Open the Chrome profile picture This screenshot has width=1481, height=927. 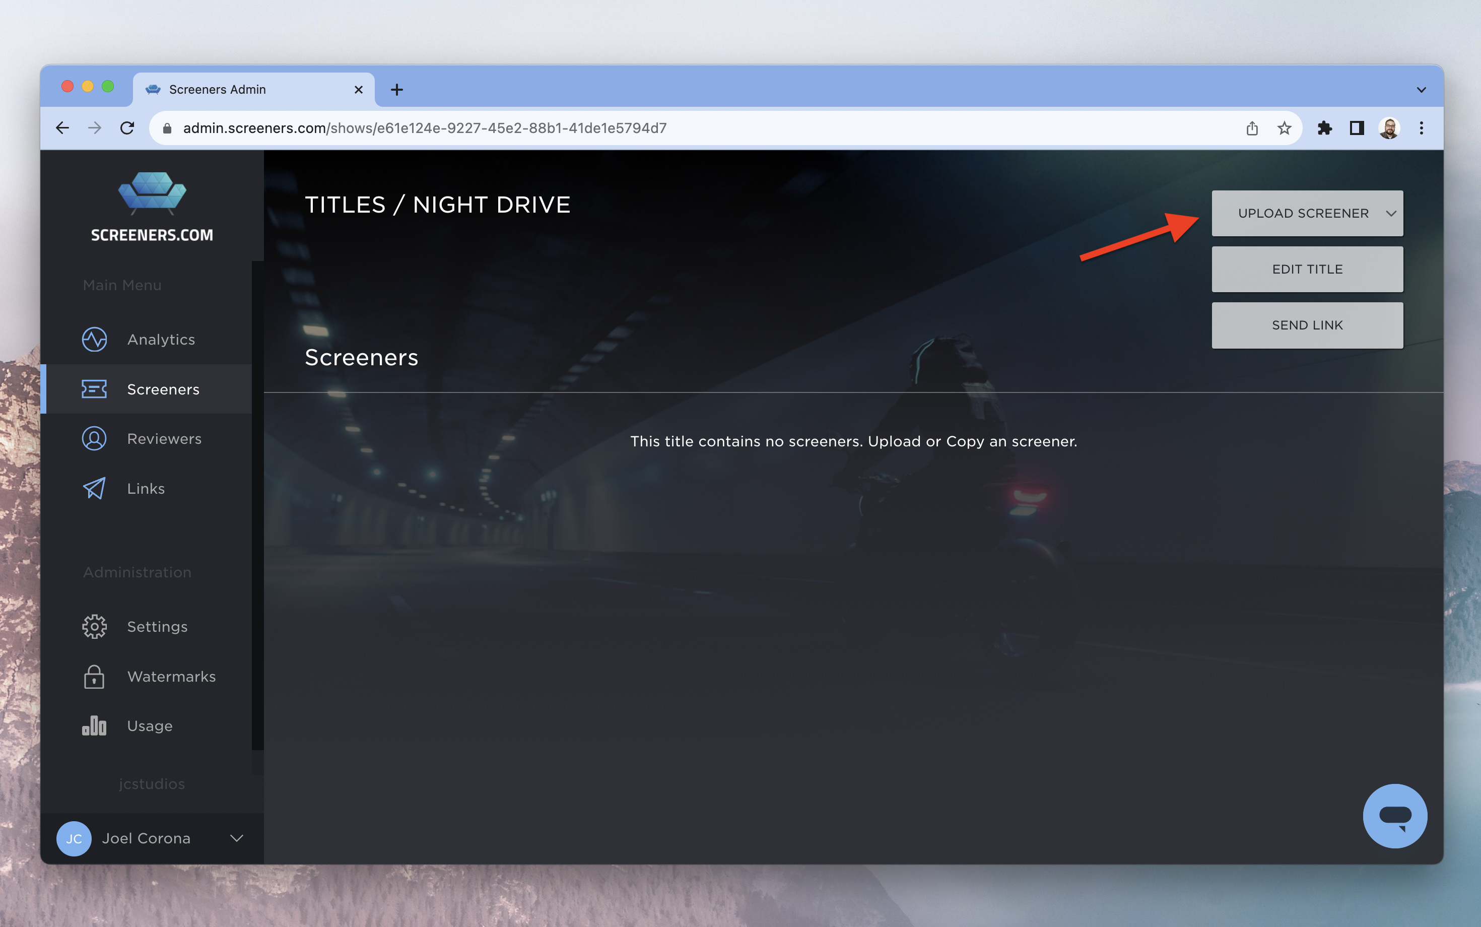click(1389, 127)
